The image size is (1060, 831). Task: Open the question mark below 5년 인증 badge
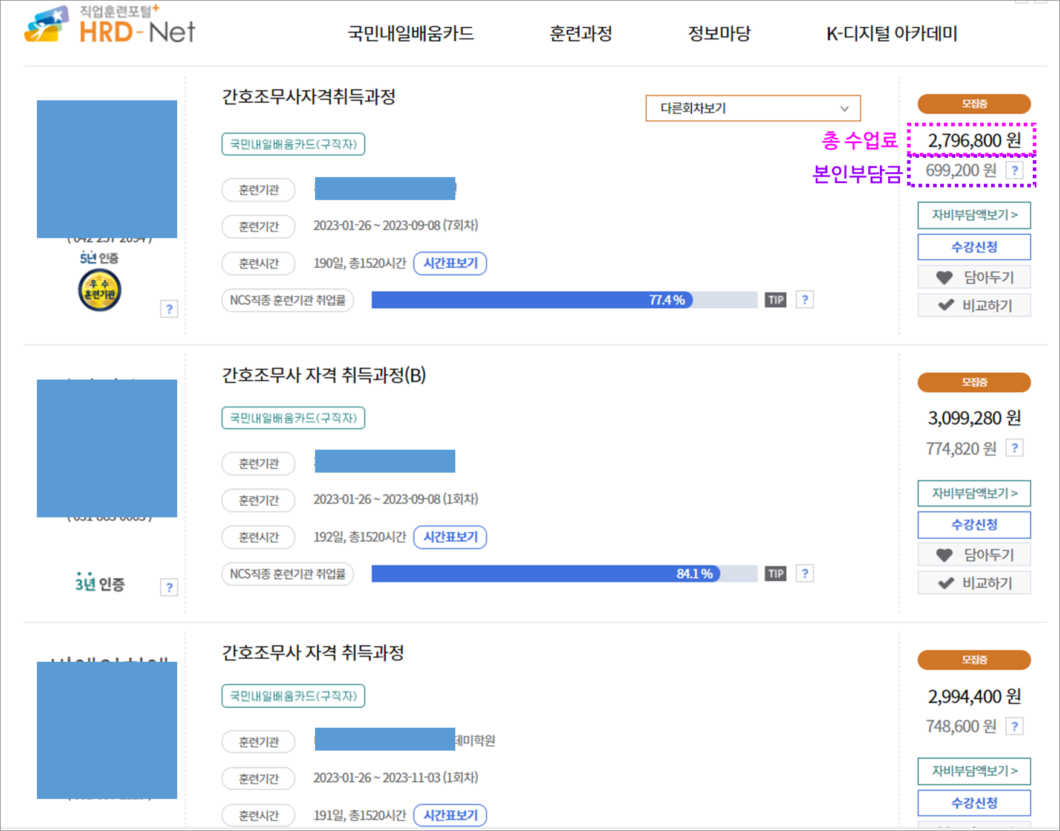[x=170, y=310]
